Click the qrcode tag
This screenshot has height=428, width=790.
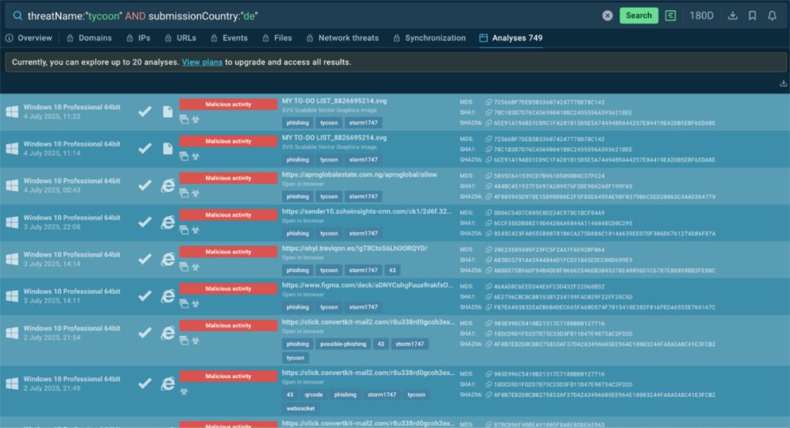(312, 395)
